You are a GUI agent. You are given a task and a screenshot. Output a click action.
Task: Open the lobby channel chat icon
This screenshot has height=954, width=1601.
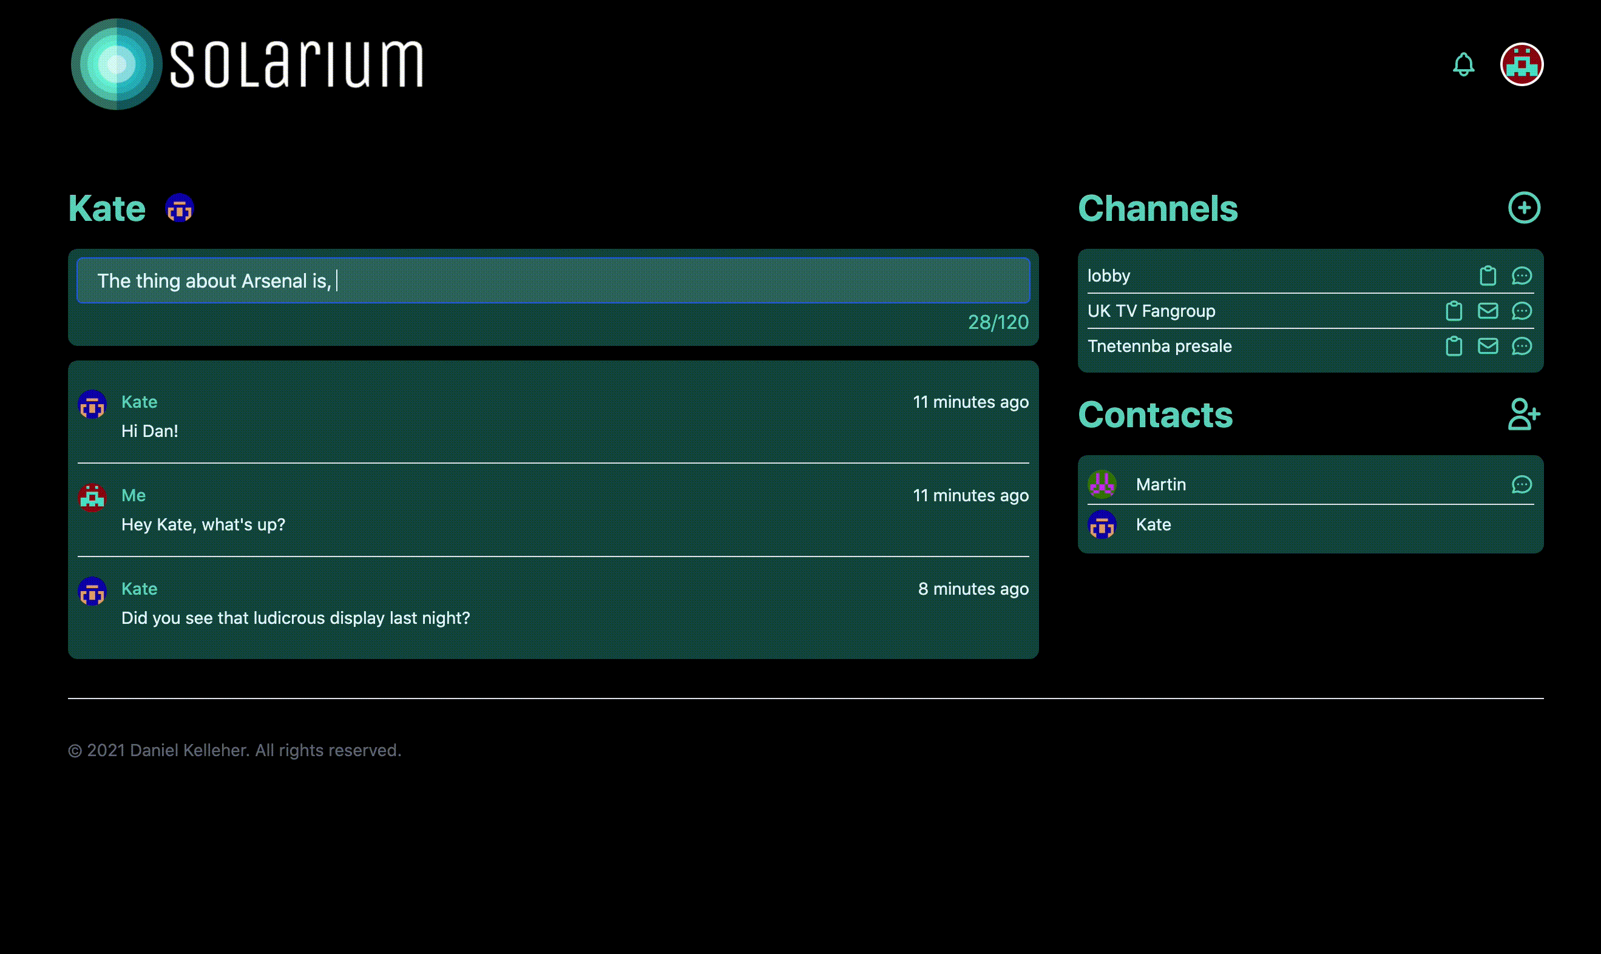[1521, 276]
